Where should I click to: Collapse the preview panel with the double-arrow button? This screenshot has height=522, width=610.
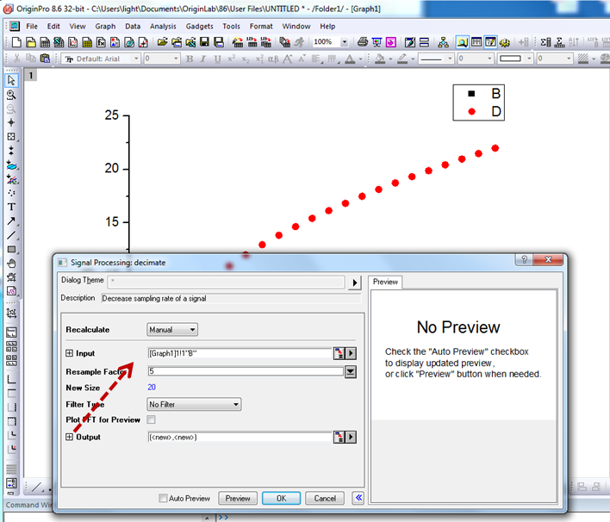pyautogui.click(x=358, y=498)
